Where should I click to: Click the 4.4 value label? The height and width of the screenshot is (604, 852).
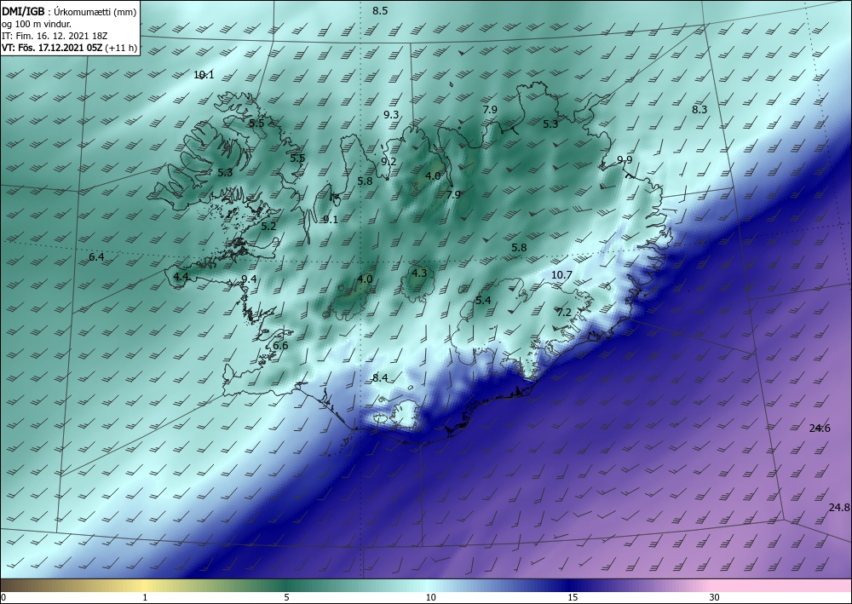(x=181, y=277)
